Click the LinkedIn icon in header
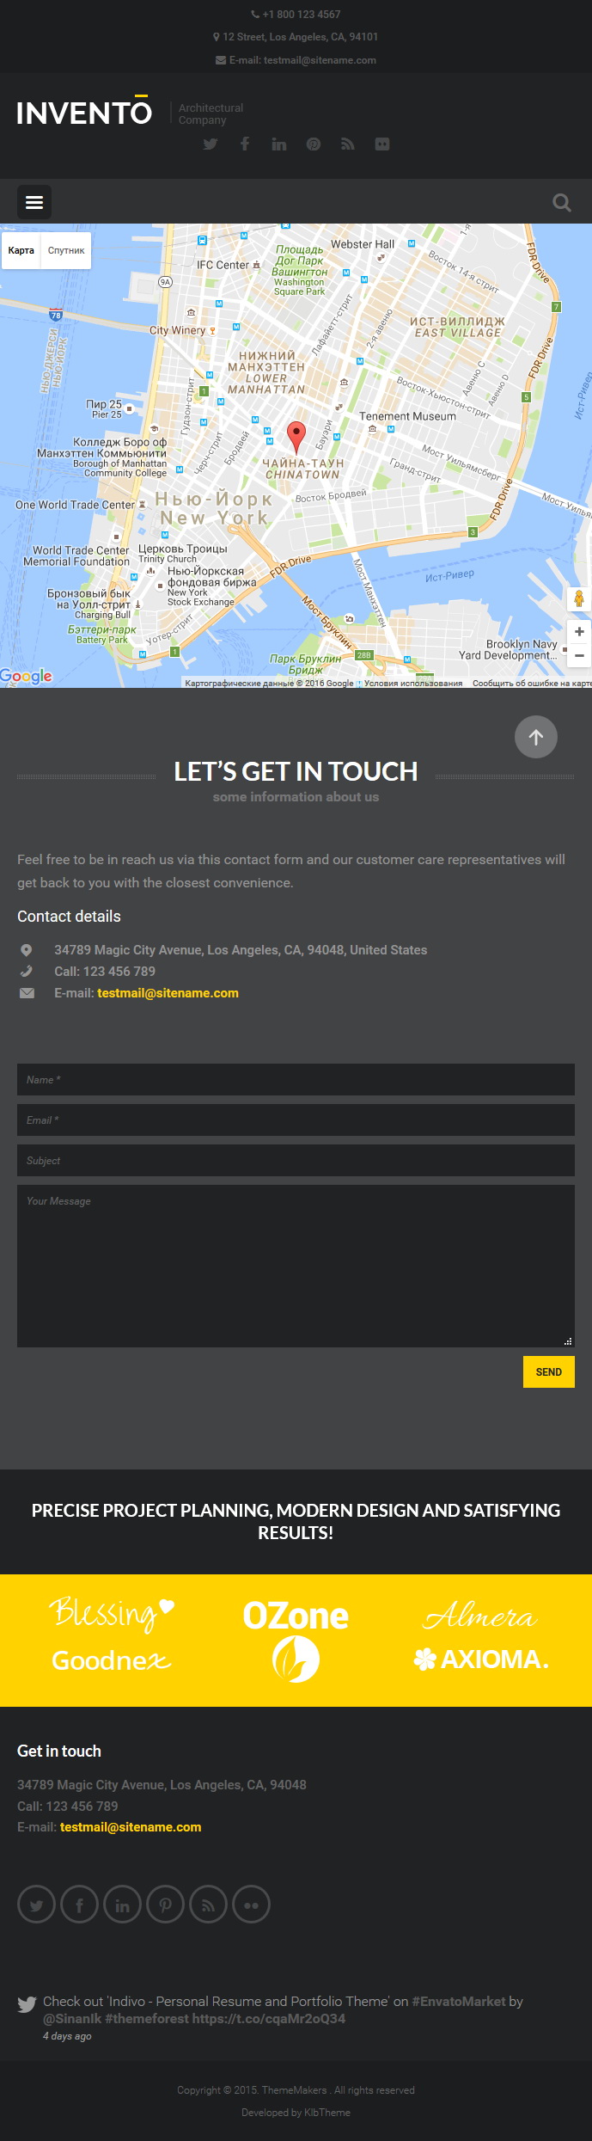Image resolution: width=592 pixels, height=2141 pixels. click(279, 144)
